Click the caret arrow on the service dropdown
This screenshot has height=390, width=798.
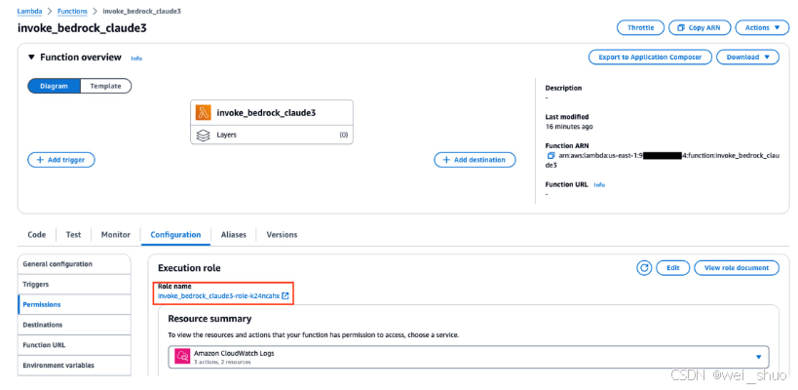point(759,357)
